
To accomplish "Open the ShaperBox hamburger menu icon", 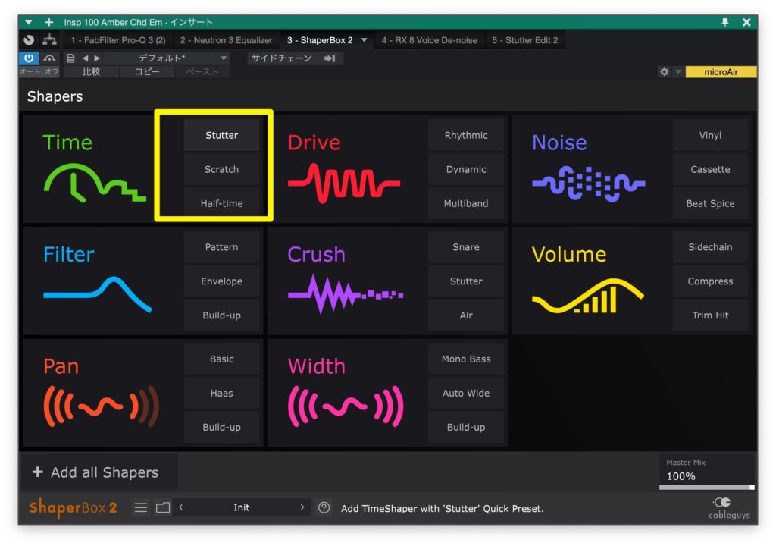I will (x=141, y=508).
